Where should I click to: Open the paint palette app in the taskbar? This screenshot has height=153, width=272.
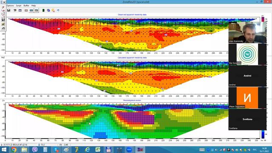[x=66, y=150]
